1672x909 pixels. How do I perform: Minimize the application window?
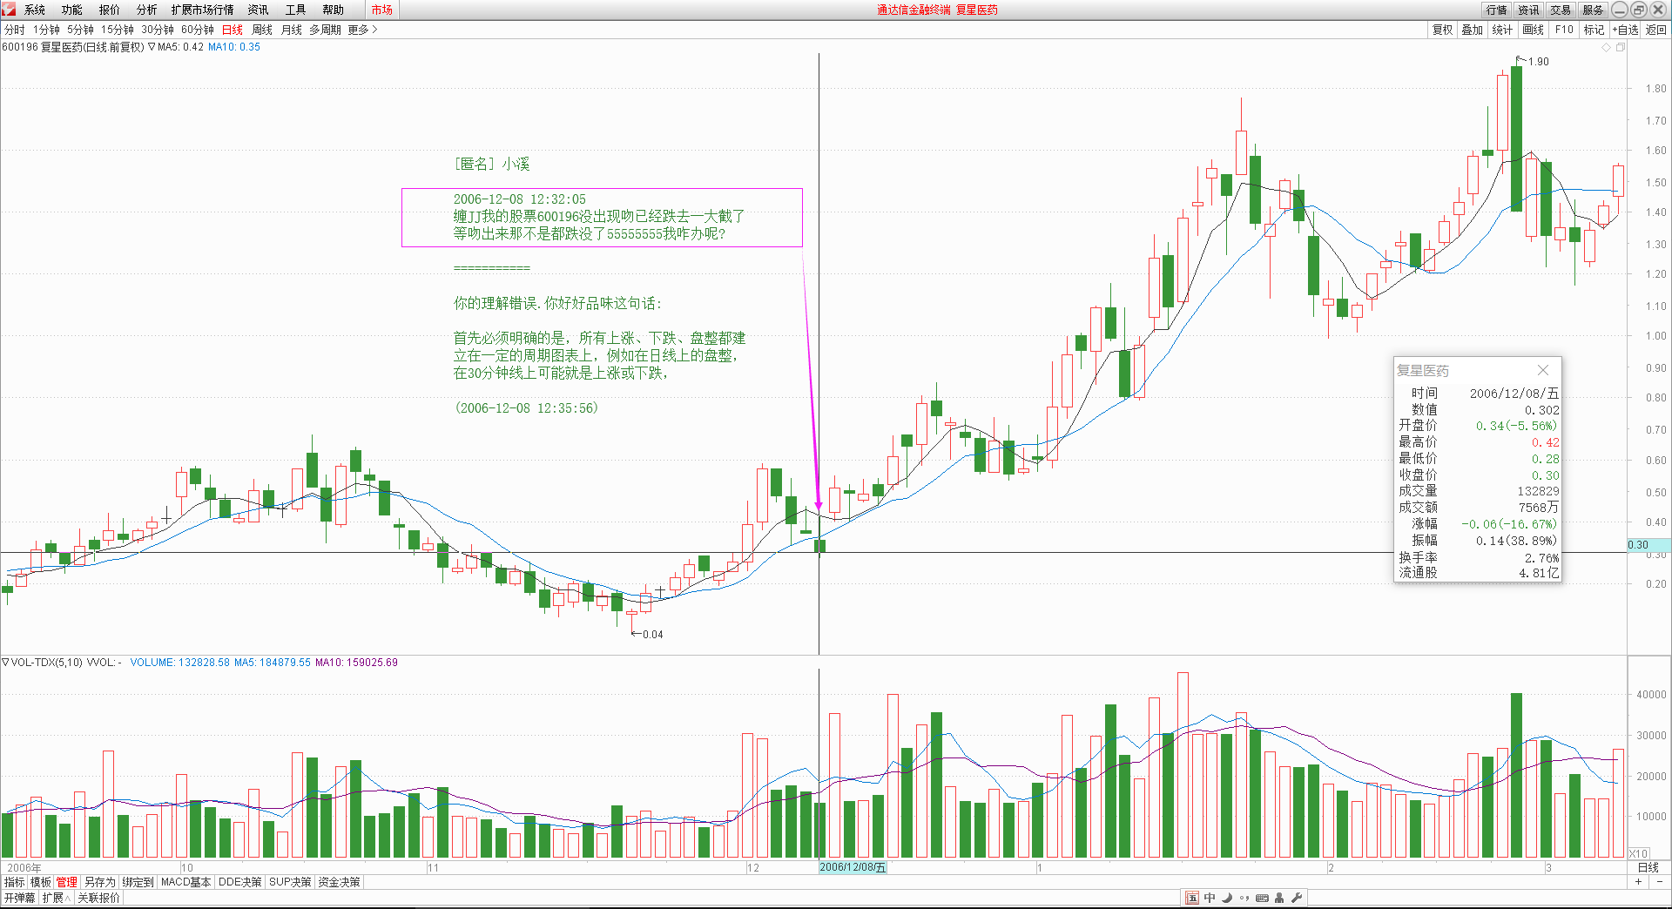(x=1620, y=10)
